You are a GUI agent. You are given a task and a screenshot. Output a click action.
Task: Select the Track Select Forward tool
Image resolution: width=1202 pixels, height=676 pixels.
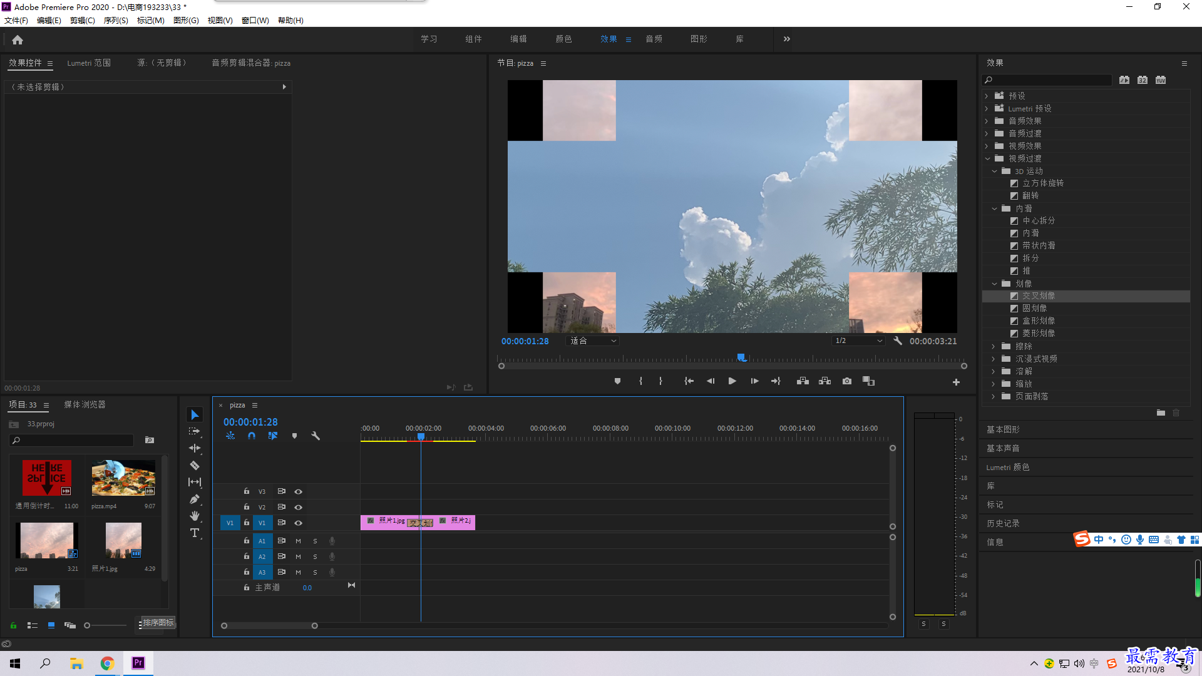click(195, 431)
